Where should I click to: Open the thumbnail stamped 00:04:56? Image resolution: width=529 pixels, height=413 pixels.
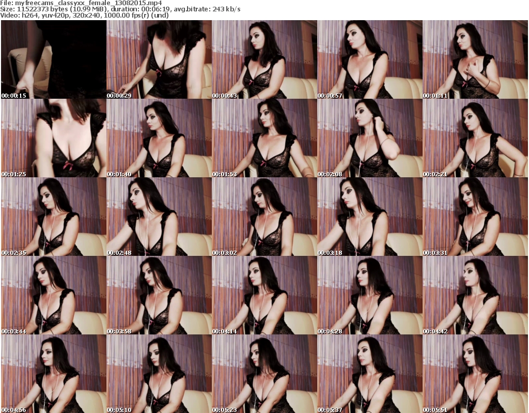pos(54,374)
